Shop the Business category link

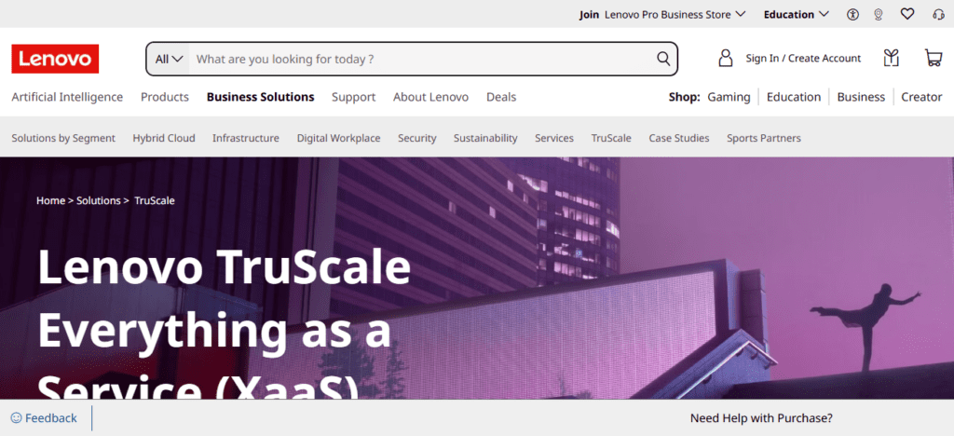tap(861, 97)
